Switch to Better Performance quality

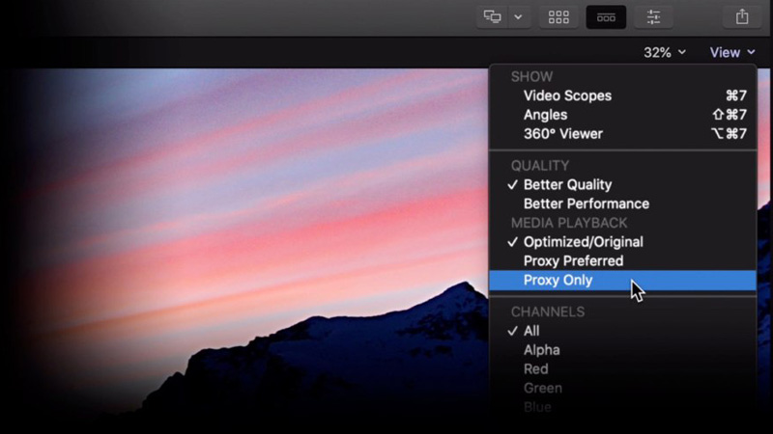586,203
